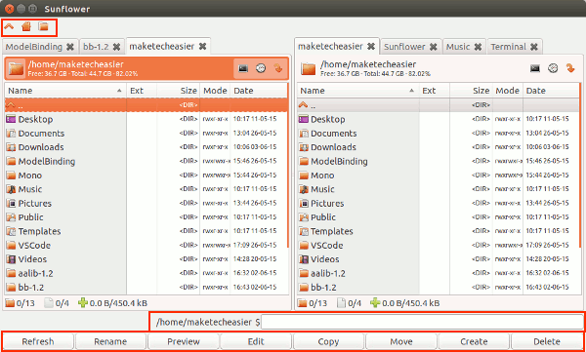This screenshot has width=586, height=352.
Task: Select Videos folder in right pane
Action: pyautogui.click(x=438, y=259)
